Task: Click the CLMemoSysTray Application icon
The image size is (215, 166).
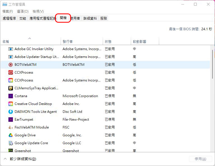Action: [11, 88]
